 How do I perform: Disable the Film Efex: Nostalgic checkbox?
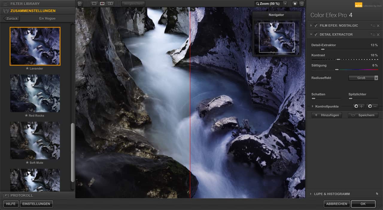(x=316, y=26)
